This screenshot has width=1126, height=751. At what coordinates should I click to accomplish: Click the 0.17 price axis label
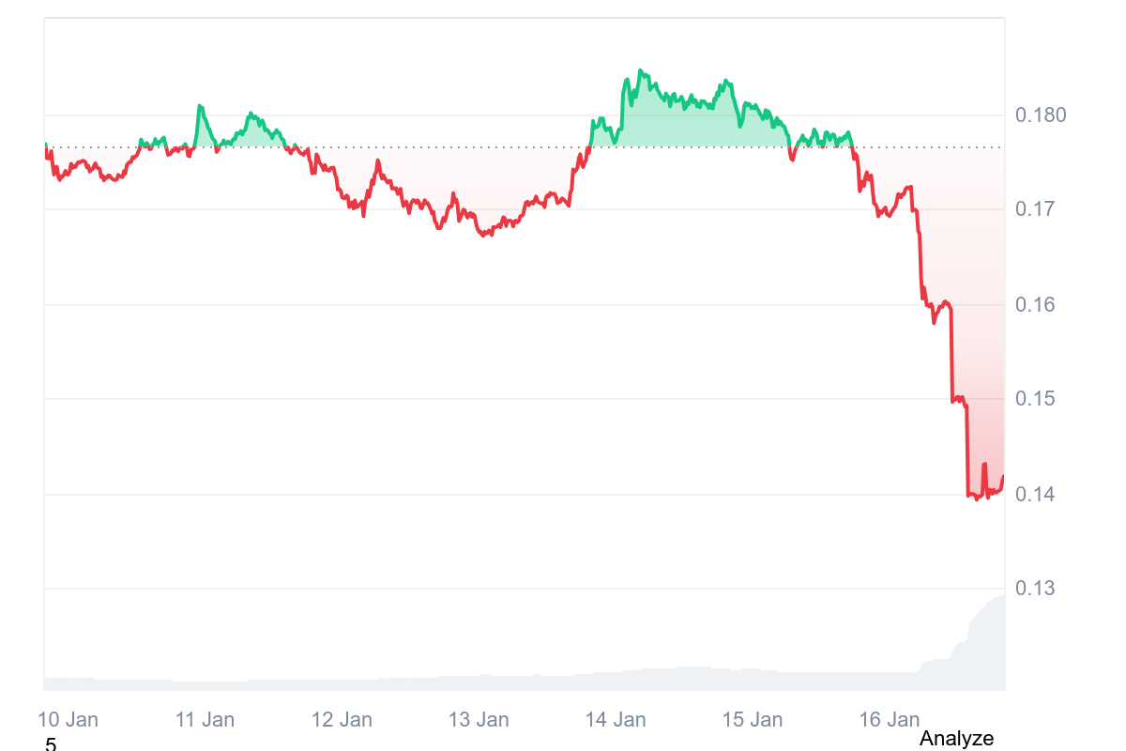(1036, 208)
